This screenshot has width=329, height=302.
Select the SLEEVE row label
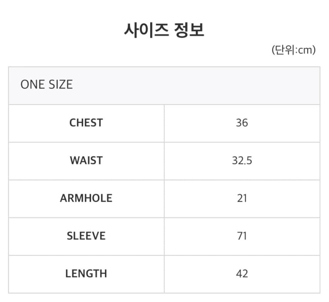(86, 236)
